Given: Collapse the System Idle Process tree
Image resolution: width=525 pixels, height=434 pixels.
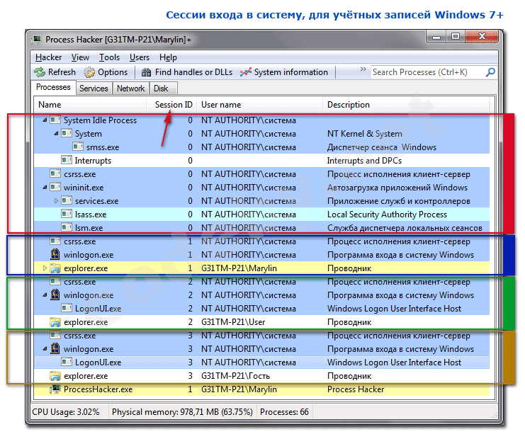Looking at the screenshot, I should [46, 120].
